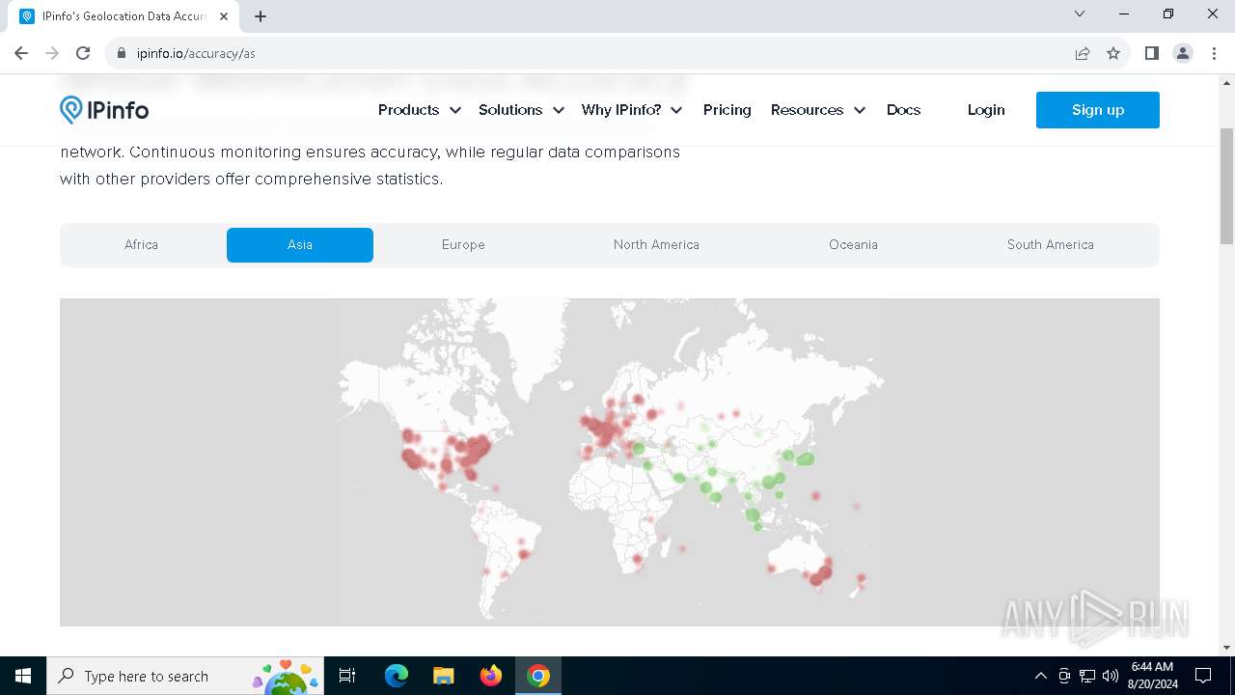Type in the Windows search box
The image size is (1235, 695).
click(x=183, y=676)
